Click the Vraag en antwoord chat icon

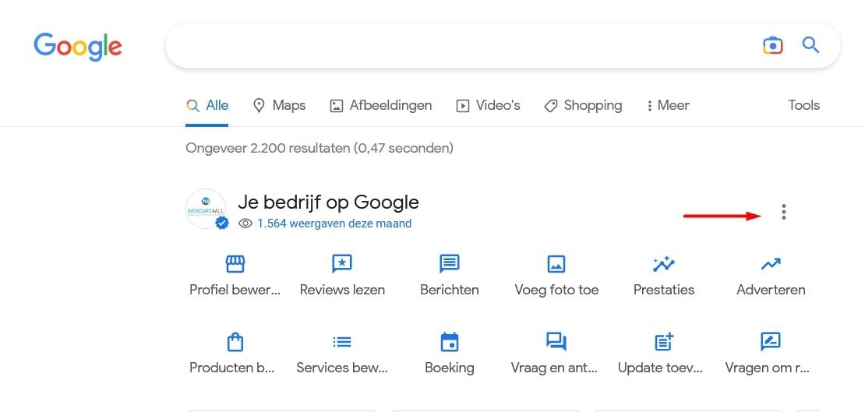(x=556, y=342)
